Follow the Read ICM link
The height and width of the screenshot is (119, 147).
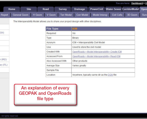[x=96, y=56]
